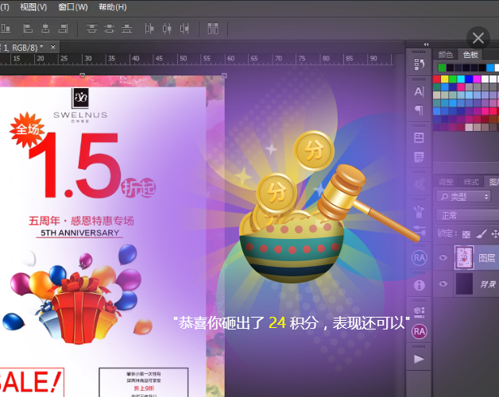
Task: Open the Actions play panel icon
Action: tap(419, 359)
